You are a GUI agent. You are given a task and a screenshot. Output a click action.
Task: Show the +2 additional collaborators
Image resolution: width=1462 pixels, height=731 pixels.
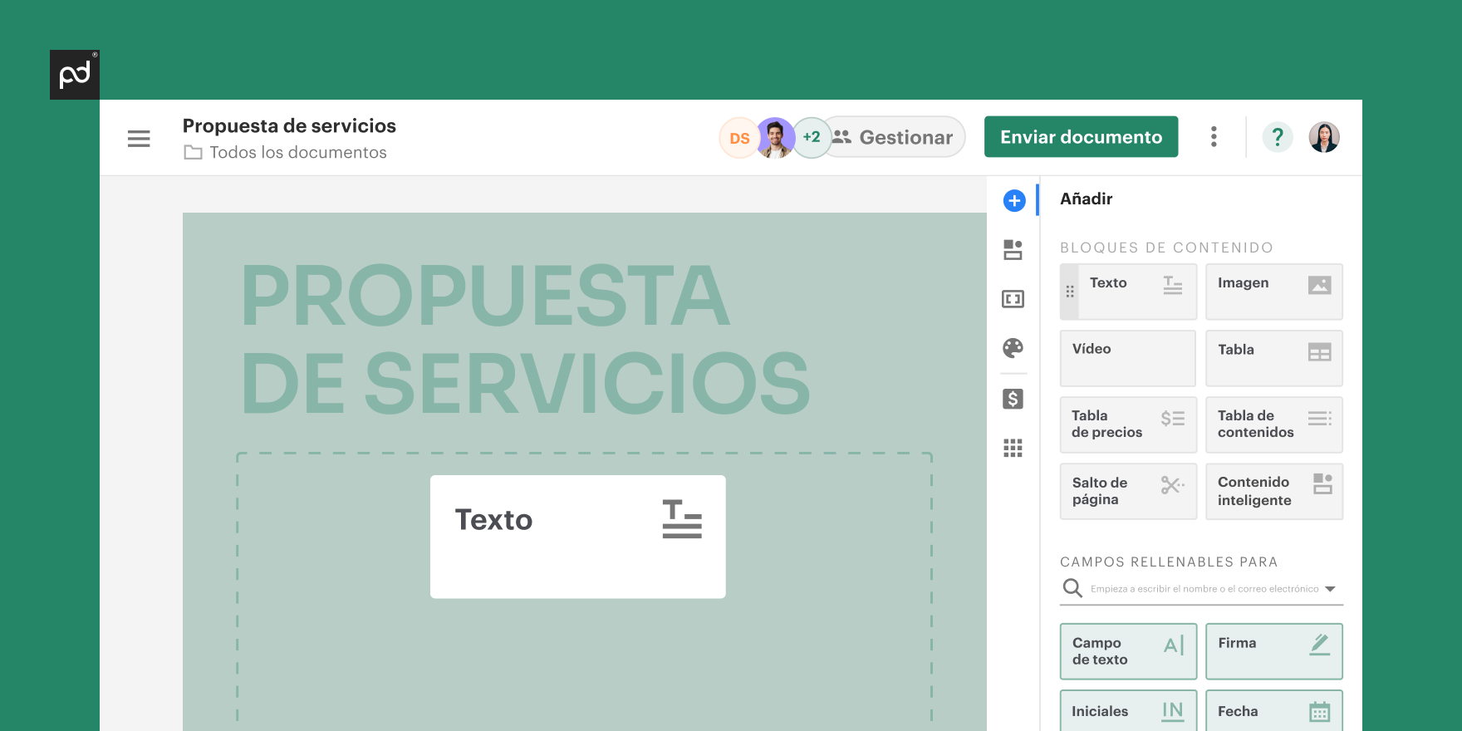coord(812,137)
